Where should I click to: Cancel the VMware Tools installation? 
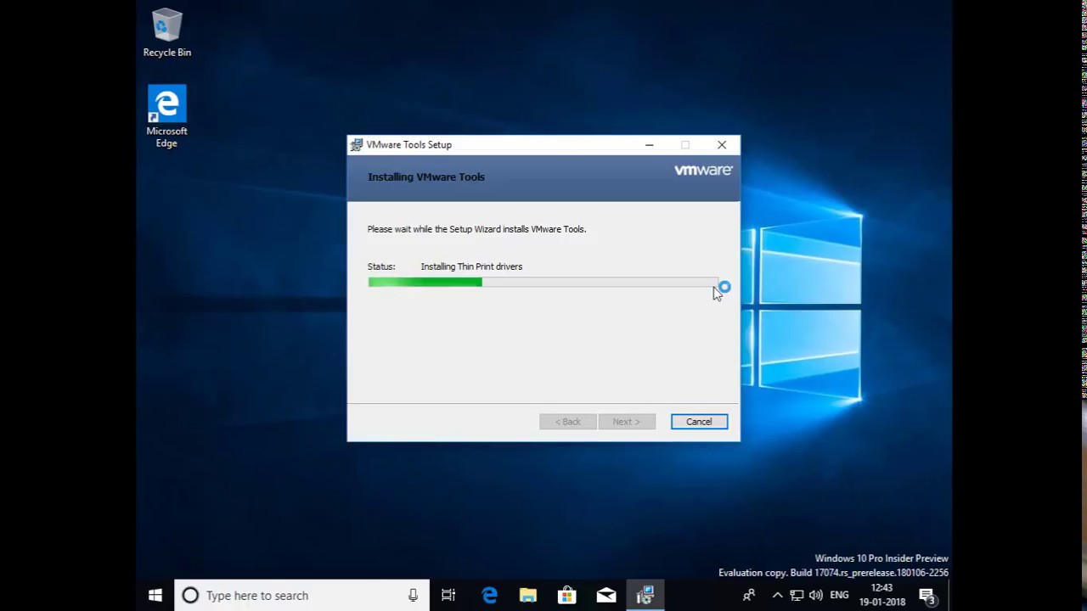[x=699, y=422]
